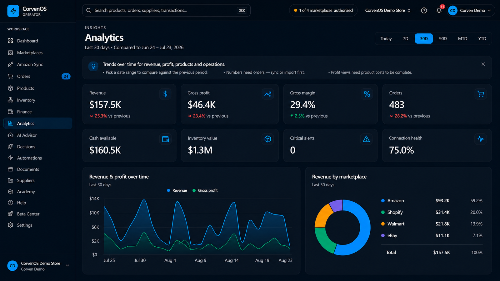The height and width of the screenshot is (281, 500).
Task: Click the marketplaces authorized status pill
Action: point(323,10)
